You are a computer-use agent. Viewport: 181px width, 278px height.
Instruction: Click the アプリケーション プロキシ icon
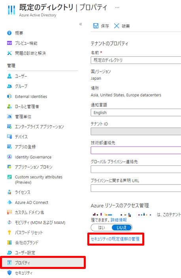click(x=9, y=167)
